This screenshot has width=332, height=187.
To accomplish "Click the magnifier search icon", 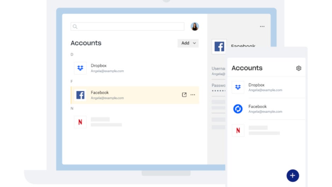I will pyautogui.click(x=75, y=27).
